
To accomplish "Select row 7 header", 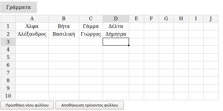I will [8, 73].
